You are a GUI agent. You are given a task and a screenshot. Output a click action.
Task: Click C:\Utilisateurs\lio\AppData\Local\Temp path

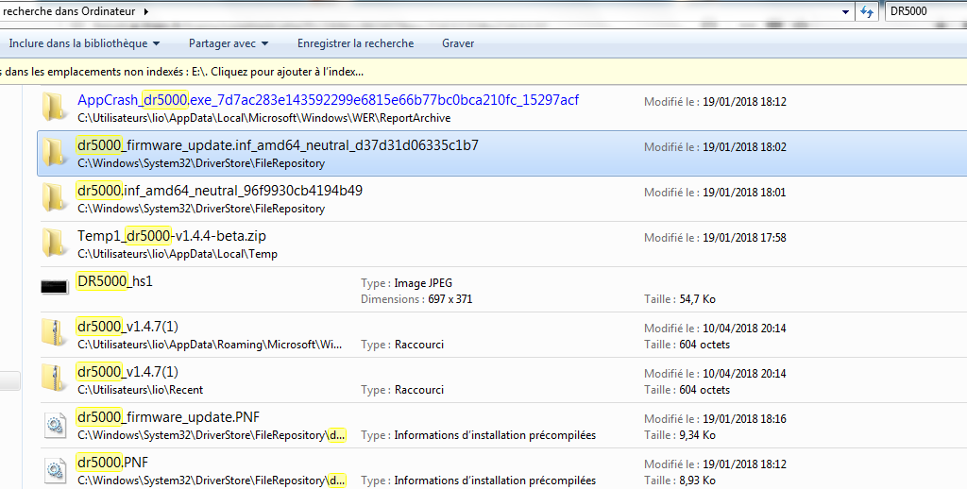(178, 253)
